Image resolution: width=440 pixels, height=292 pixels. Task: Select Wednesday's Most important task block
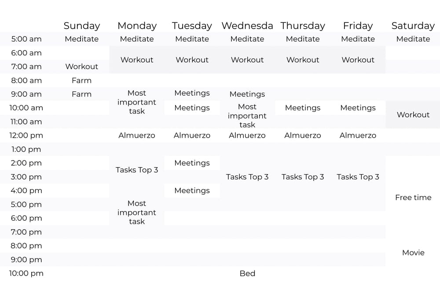247,116
